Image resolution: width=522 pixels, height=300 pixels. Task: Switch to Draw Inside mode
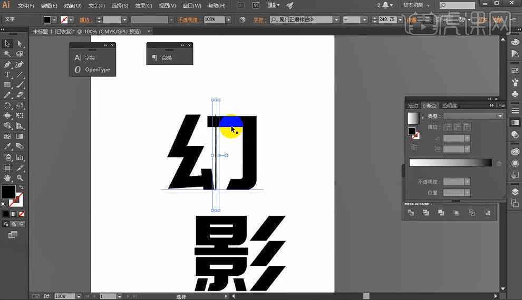21,224
